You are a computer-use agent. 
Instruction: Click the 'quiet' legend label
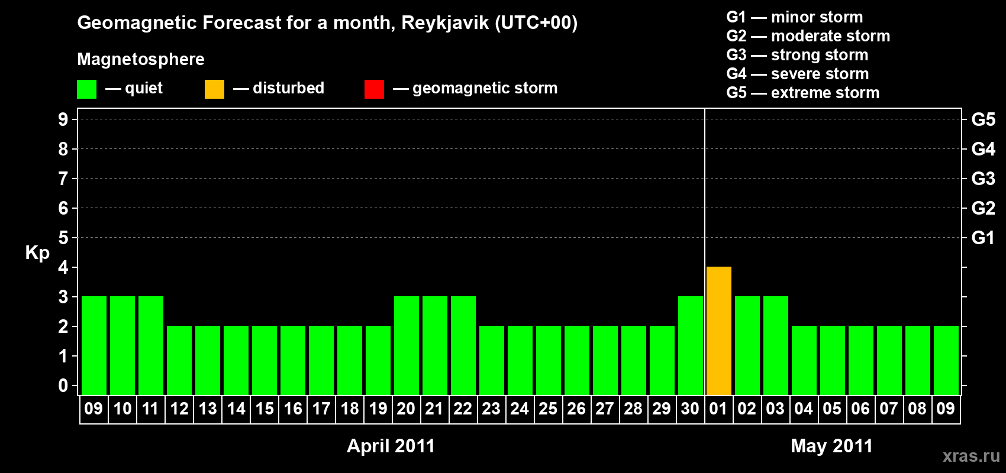tap(144, 88)
